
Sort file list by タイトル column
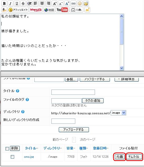click(31, 148)
